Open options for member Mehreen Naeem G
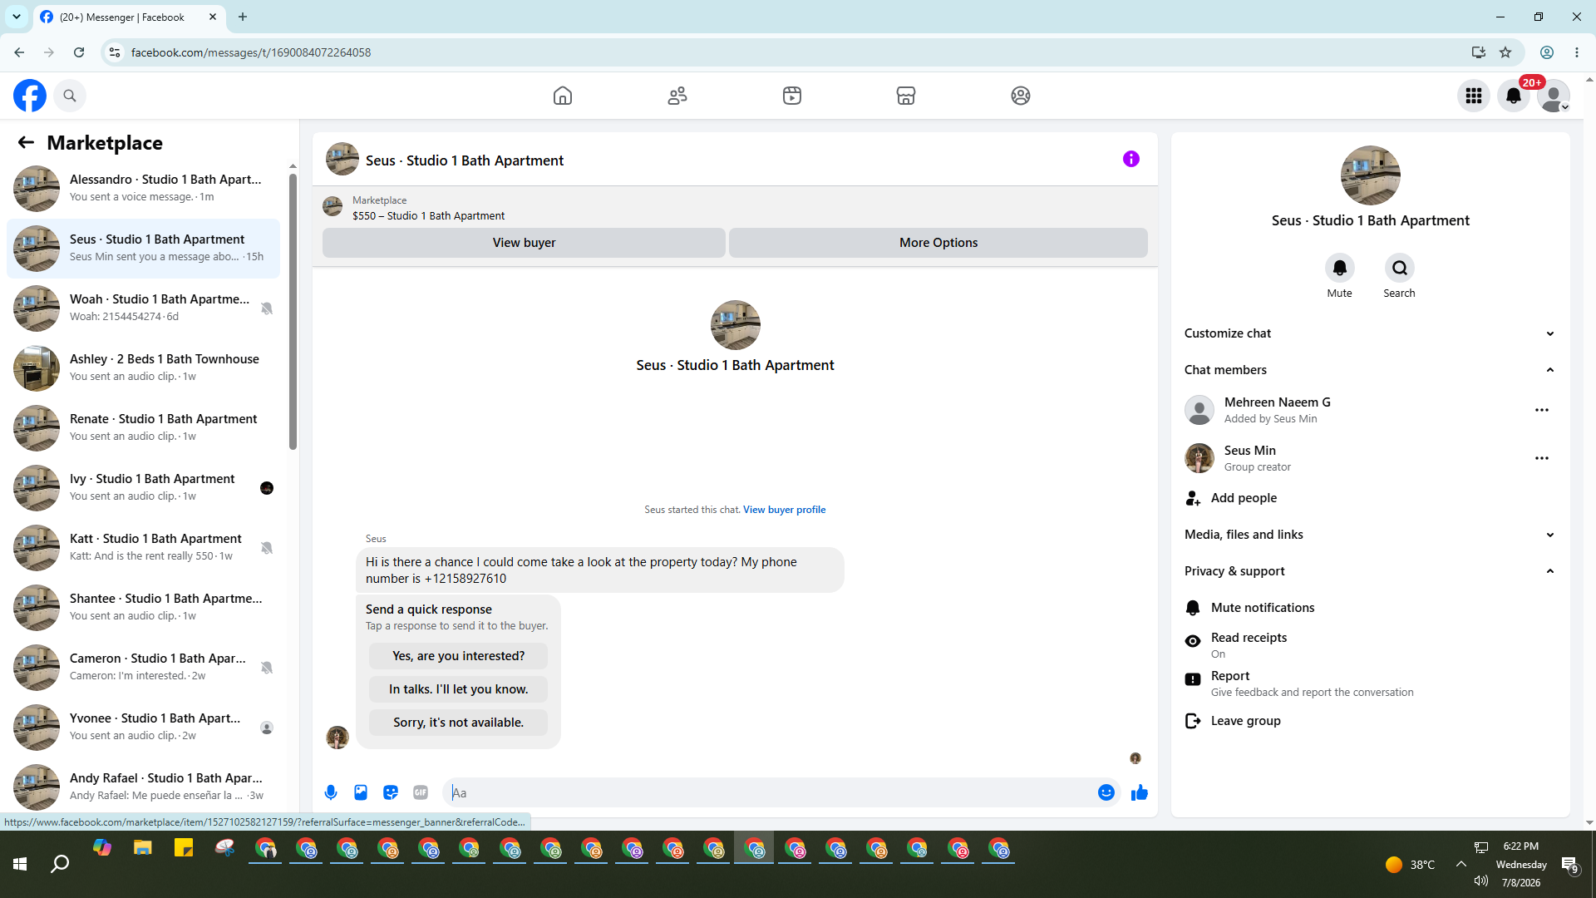 tap(1542, 410)
